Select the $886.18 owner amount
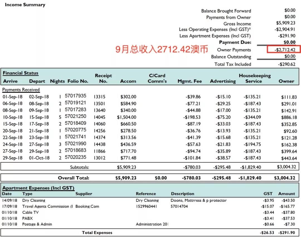Viewport: 301px width, 238px height. (289, 117)
